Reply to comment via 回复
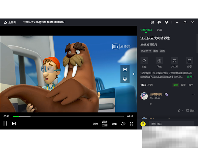This screenshot has height=148, width=198. [190, 111]
